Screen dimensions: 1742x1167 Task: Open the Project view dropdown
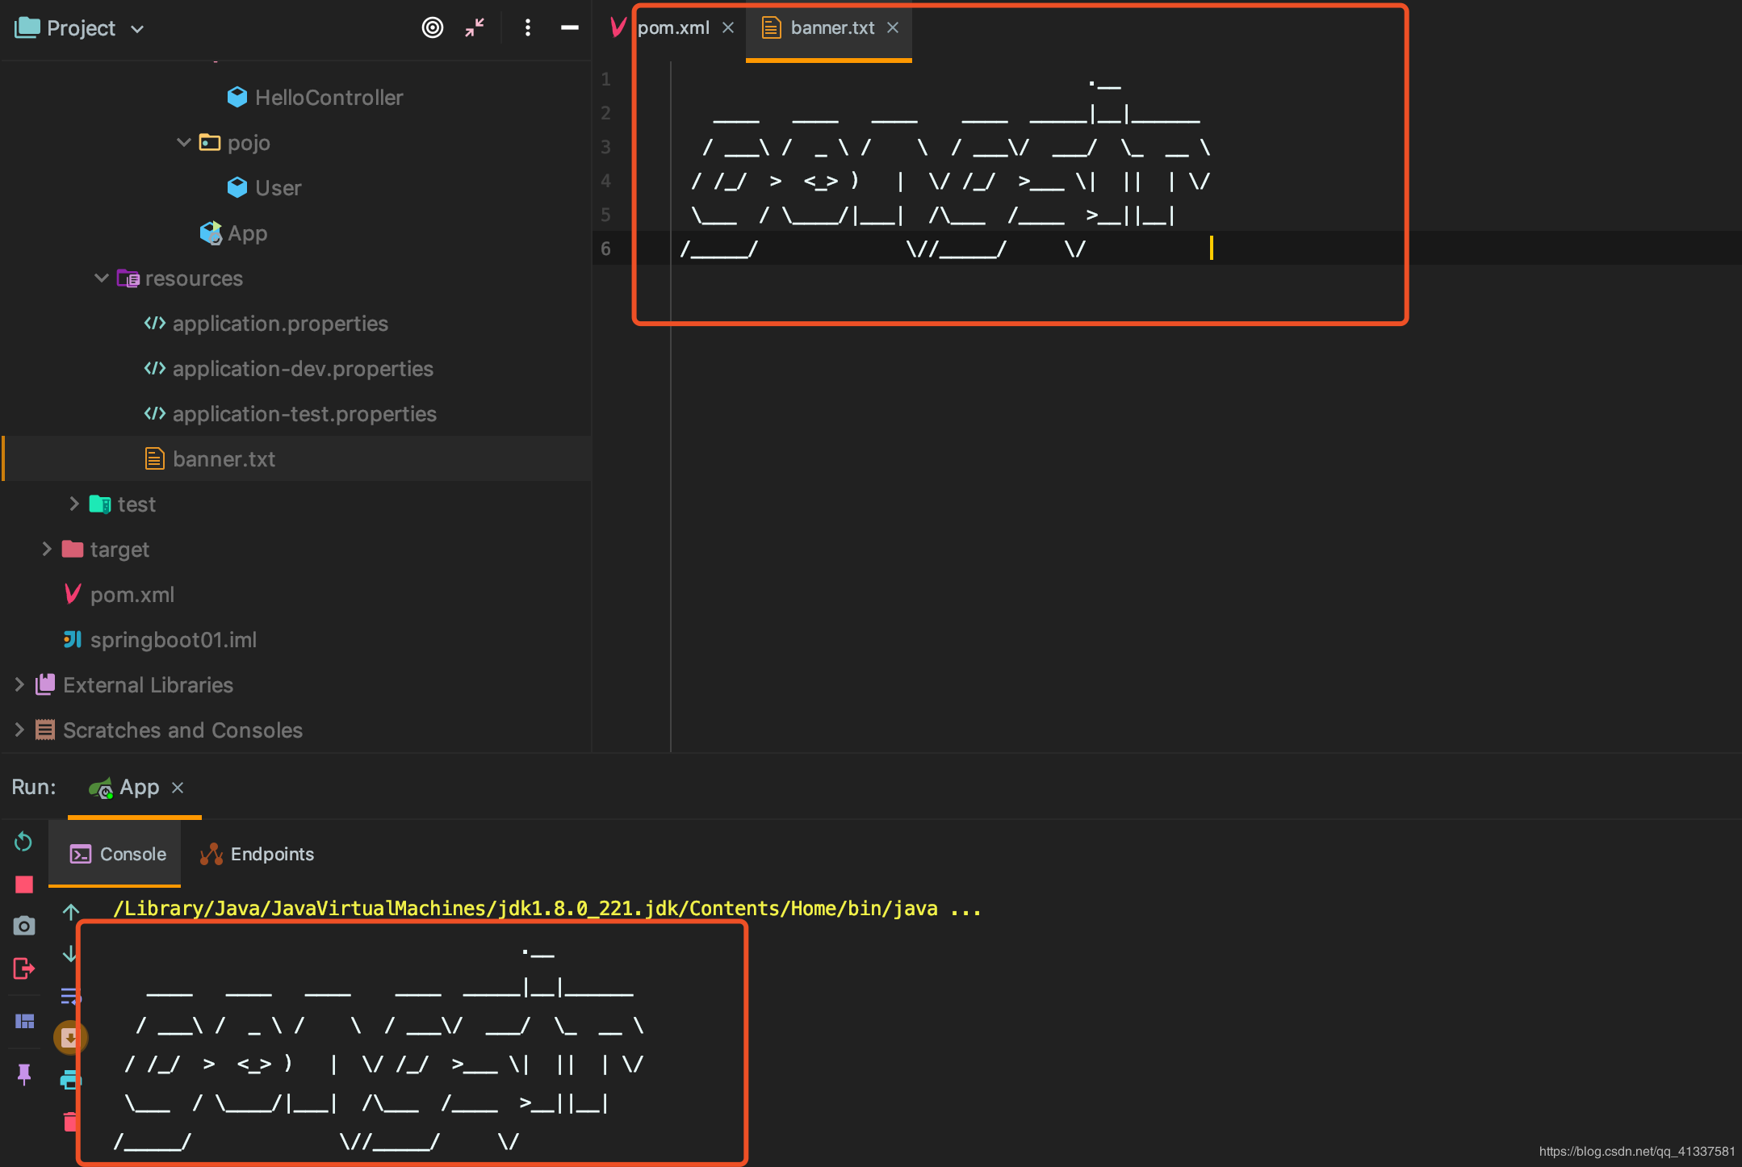79,28
